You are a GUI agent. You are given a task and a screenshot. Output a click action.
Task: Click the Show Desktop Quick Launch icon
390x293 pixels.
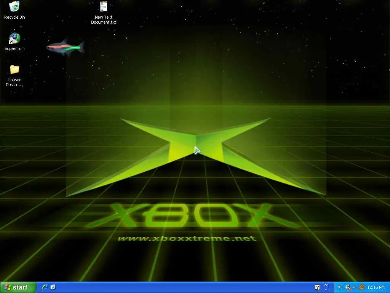pos(53,287)
